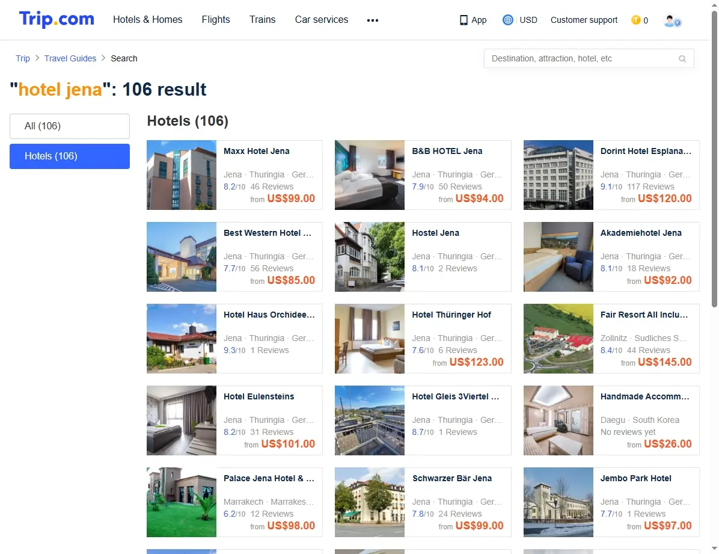
Task: Click the Daegu · South Korea location
Action: (x=640, y=420)
